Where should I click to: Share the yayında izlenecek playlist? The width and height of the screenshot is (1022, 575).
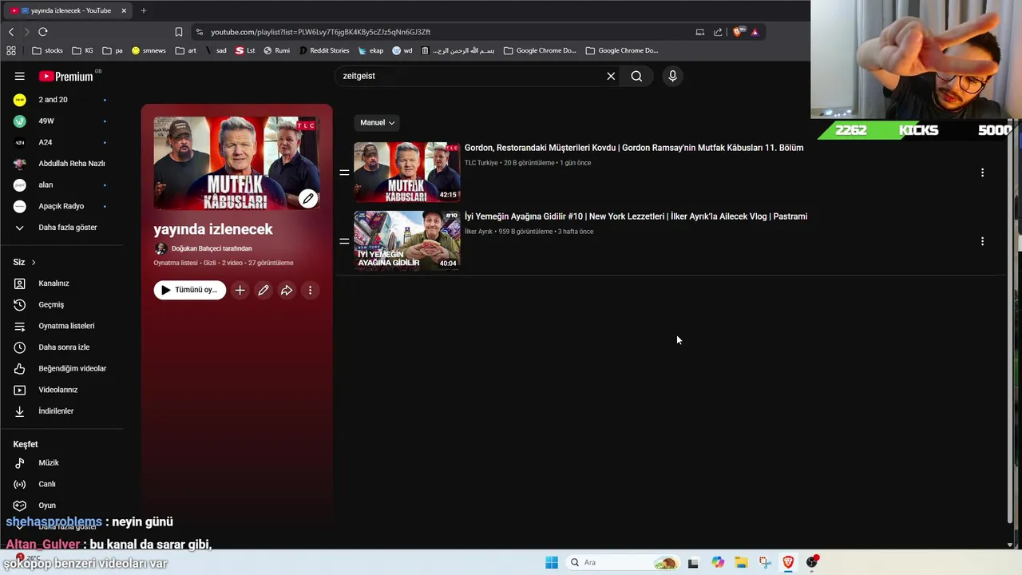click(x=287, y=290)
